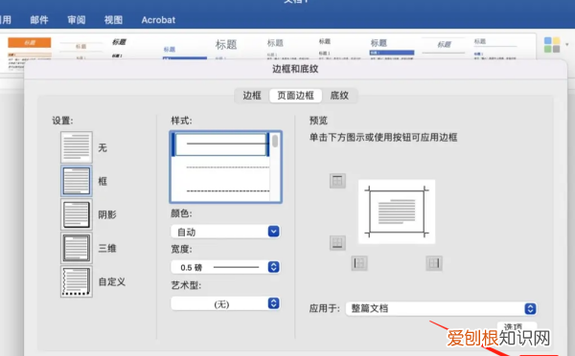Open the 颜色 (color) dropdown set to 自动
The image size is (575, 356).
(x=225, y=232)
